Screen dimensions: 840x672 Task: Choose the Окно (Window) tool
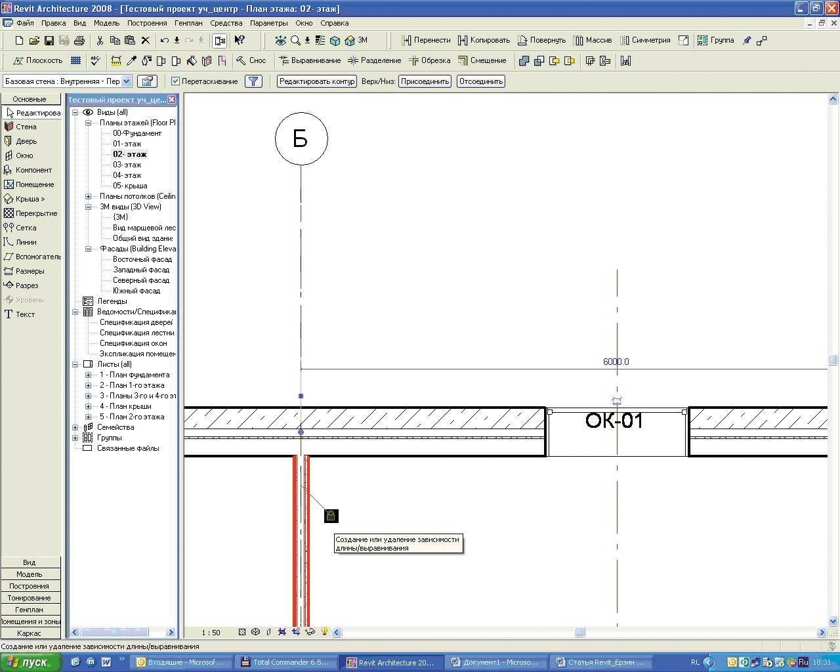pos(24,156)
